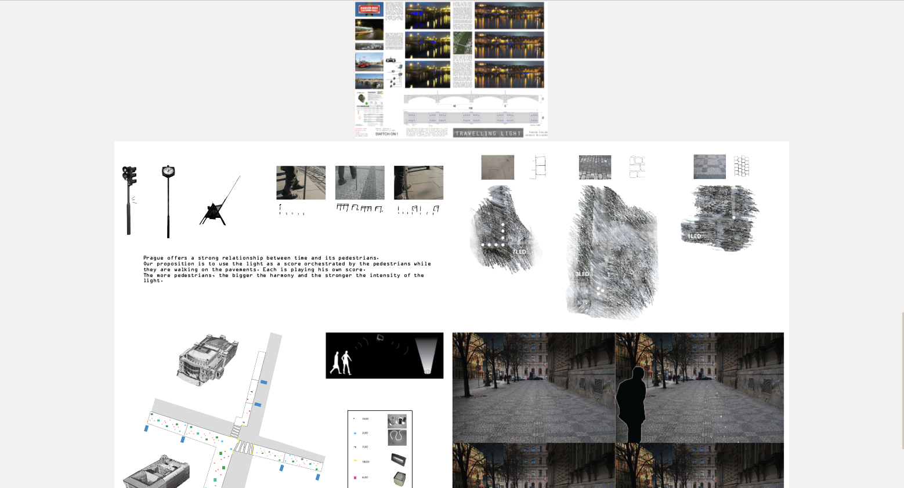The height and width of the screenshot is (488, 904).
Task: Click the upper 3D building model
Action: [x=207, y=359]
